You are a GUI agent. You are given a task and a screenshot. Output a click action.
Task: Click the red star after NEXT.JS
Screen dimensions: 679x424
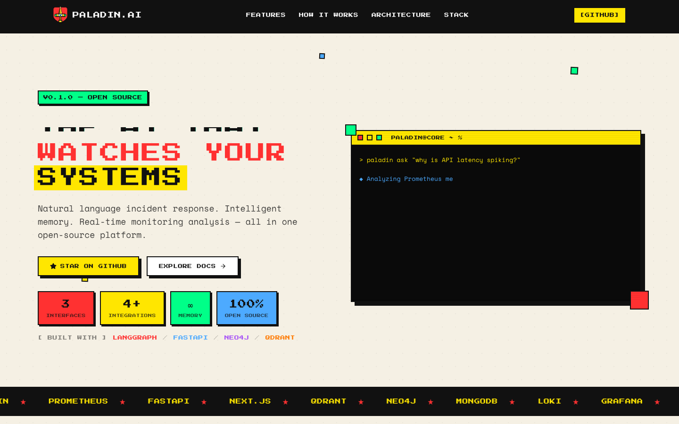coord(286,402)
